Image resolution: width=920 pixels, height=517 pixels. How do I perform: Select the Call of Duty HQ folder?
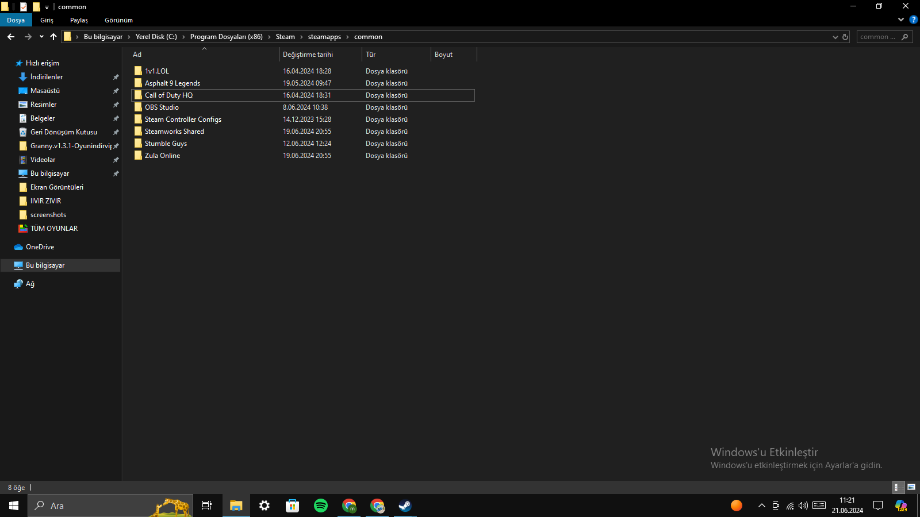pyautogui.click(x=303, y=95)
